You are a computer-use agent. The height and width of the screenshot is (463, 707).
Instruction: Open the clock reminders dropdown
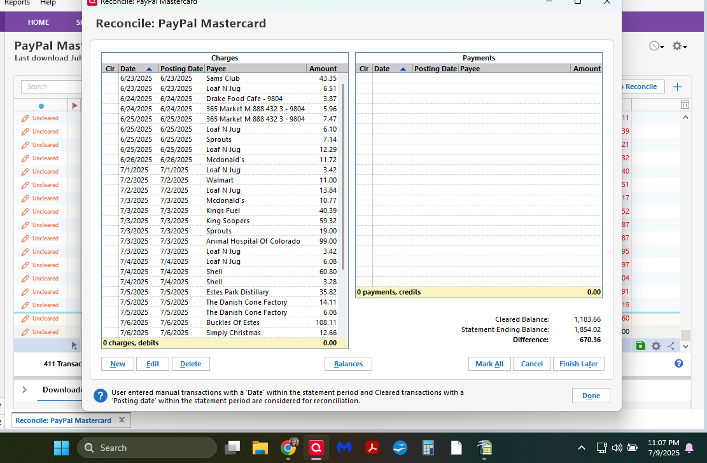click(657, 46)
